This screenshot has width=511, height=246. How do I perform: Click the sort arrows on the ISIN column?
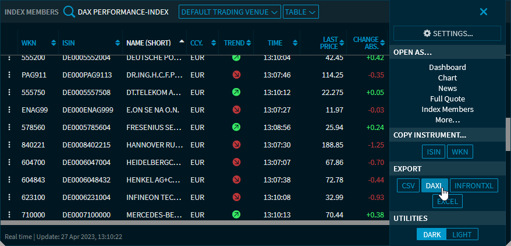tap(119, 43)
